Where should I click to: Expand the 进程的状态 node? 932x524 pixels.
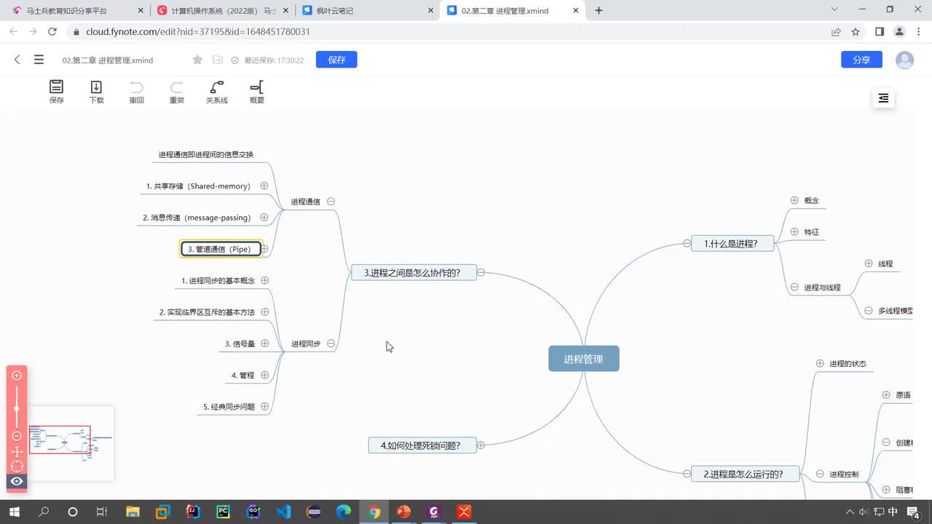coord(820,363)
